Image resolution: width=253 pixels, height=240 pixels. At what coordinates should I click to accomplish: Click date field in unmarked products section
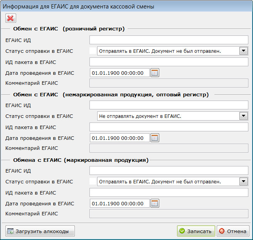tap(120, 138)
